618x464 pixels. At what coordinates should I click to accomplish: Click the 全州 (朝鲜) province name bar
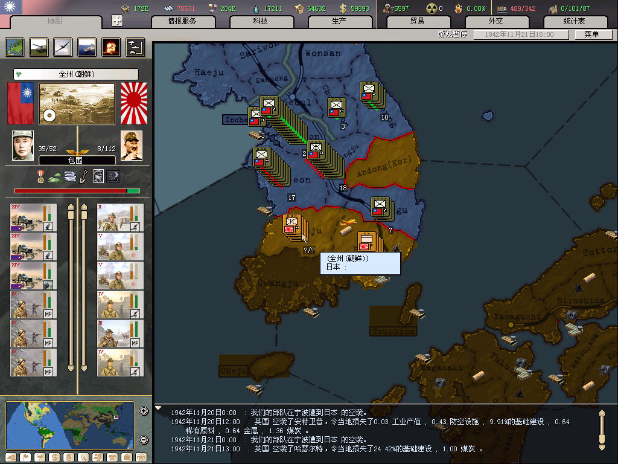76,74
